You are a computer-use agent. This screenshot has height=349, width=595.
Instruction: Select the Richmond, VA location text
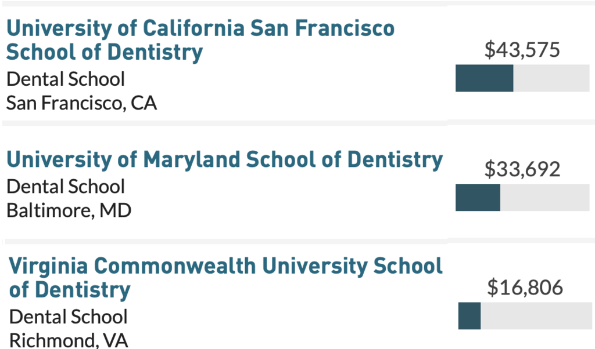pos(69,340)
